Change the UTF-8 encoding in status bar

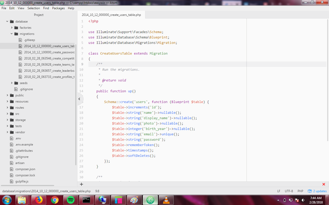(288, 191)
